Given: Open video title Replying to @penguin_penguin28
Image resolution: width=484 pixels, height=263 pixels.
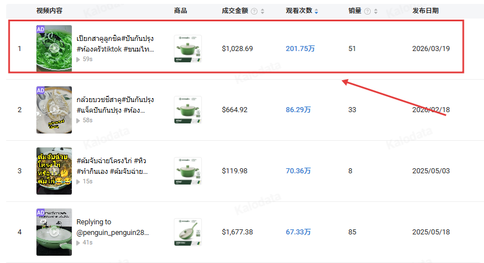Looking at the screenshot, I should 113,227.
